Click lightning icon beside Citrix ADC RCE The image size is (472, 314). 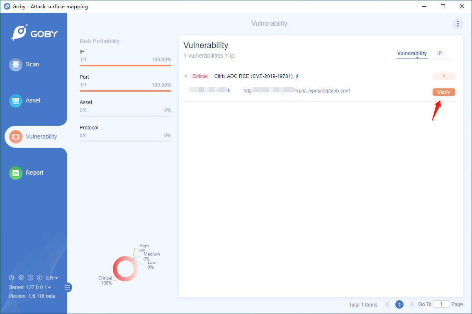coord(297,76)
